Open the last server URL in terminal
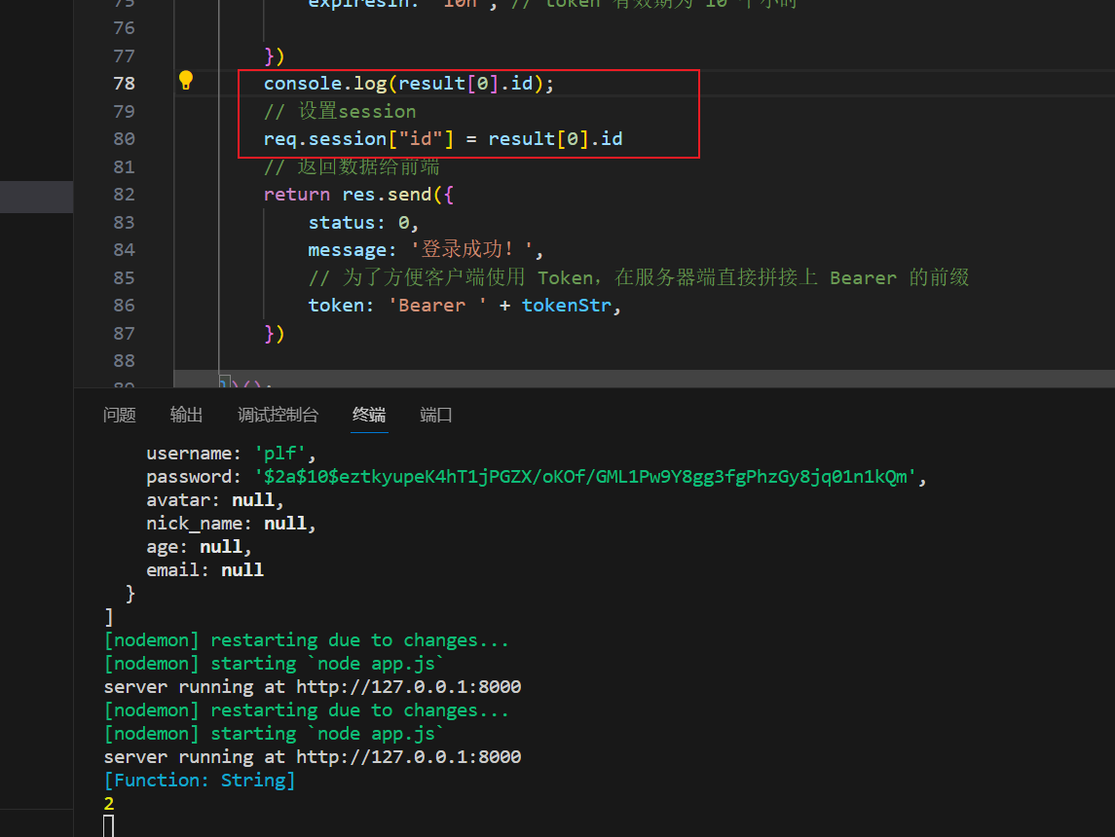 point(409,757)
